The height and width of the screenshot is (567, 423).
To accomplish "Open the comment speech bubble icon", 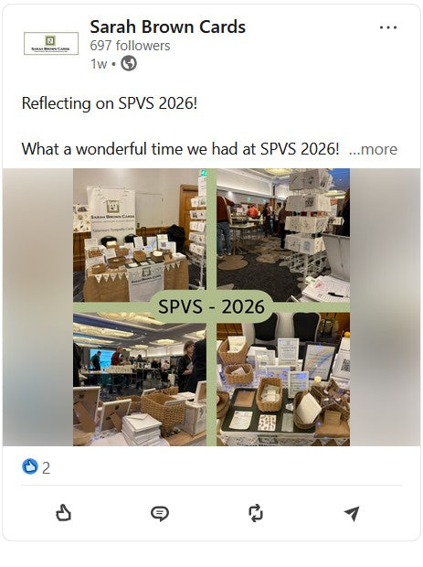I will [x=159, y=513].
